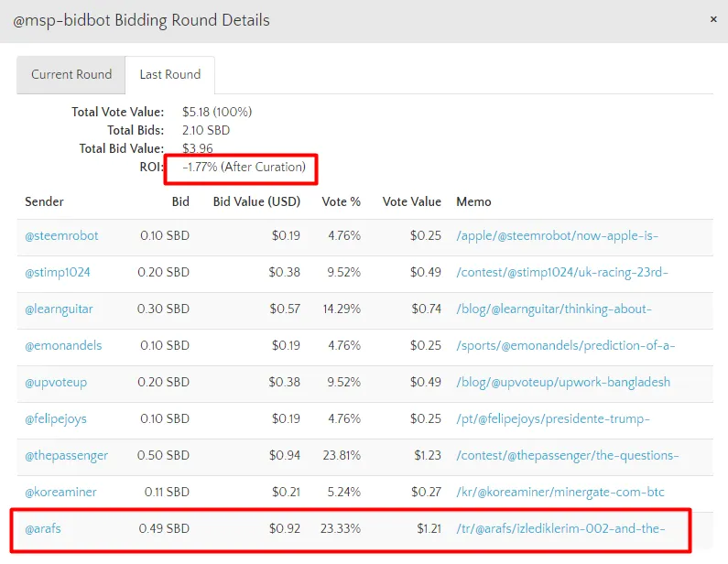Follow the presidente-trump memo link

click(553, 419)
